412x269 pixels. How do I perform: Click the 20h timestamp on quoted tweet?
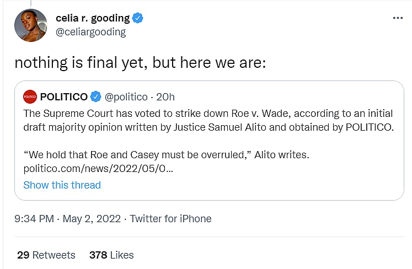[x=166, y=97]
